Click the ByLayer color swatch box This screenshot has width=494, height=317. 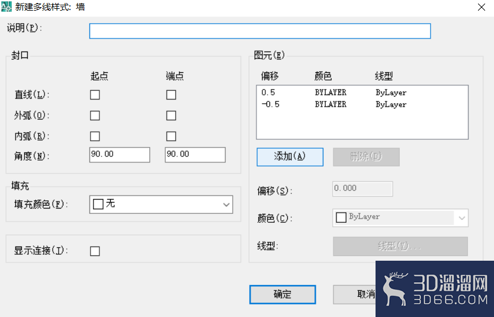[341, 217]
